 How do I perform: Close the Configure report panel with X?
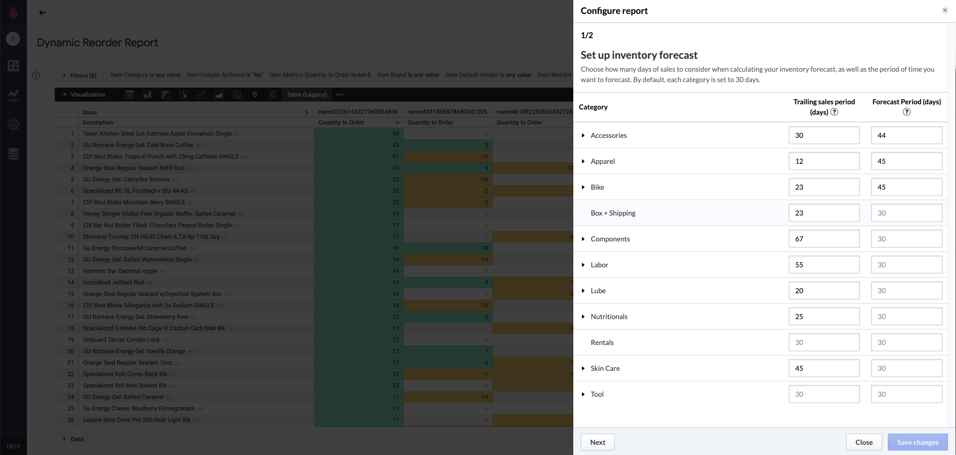tap(945, 10)
